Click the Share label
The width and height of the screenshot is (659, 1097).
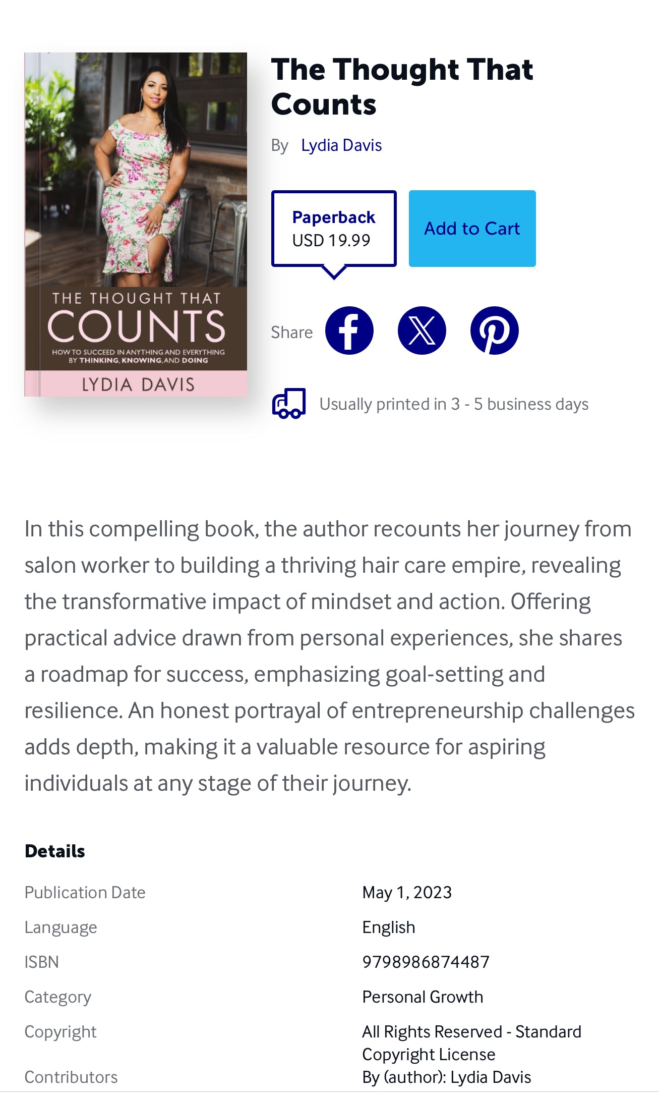[292, 332]
